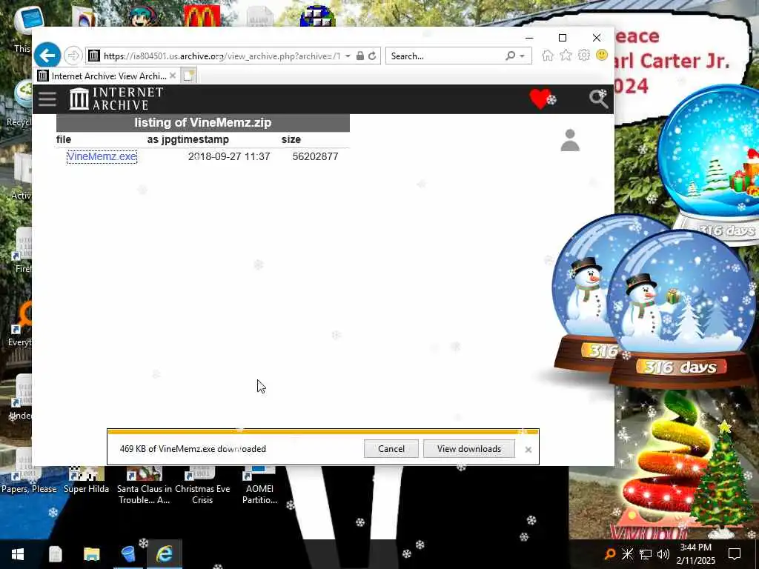Expand the address bar autocomplete dropdown

click(348, 56)
